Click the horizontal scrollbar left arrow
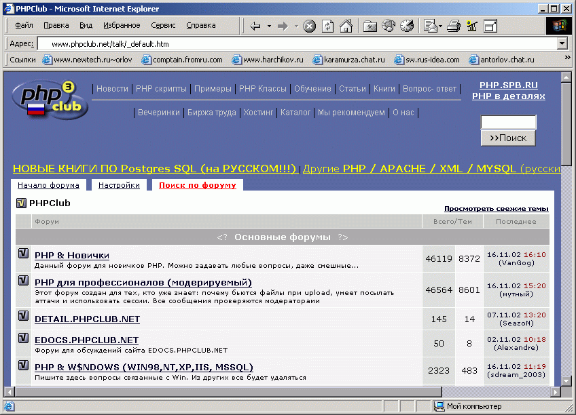576x415 pixels. pos(10,392)
